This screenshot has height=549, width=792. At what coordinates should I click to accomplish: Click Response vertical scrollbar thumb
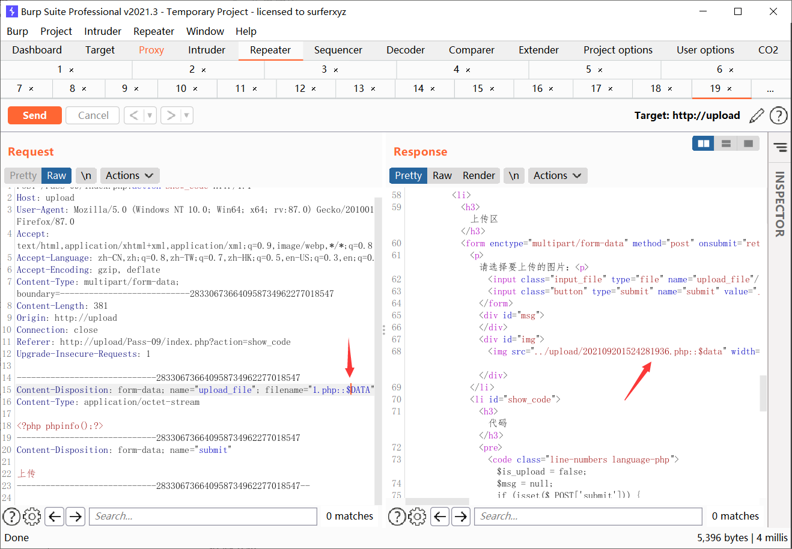[764, 393]
